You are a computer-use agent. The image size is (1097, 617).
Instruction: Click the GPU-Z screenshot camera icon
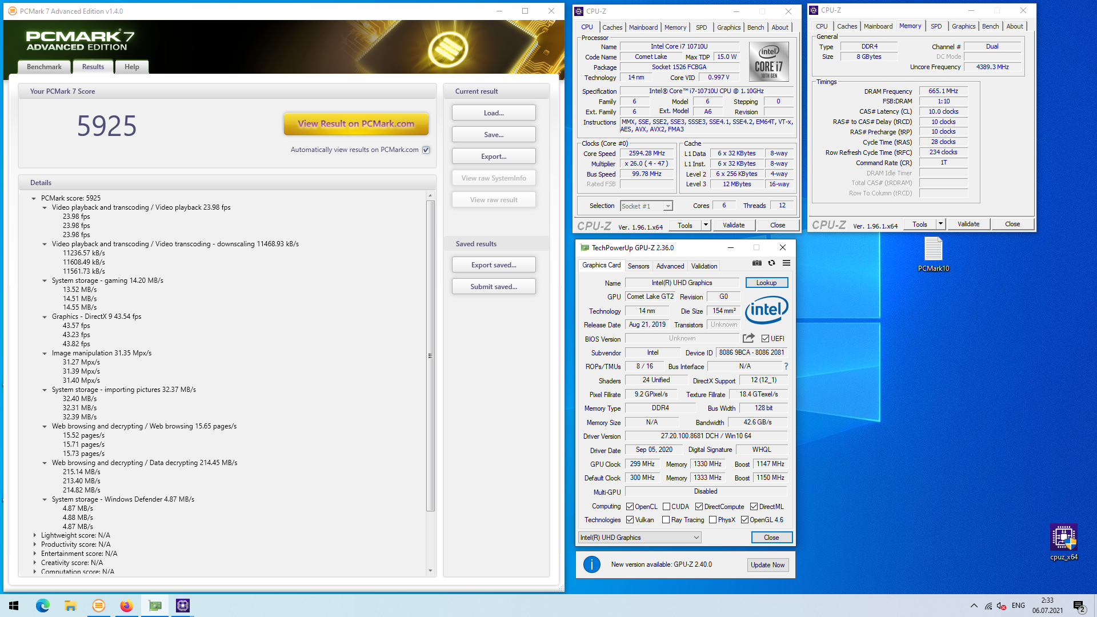point(756,263)
